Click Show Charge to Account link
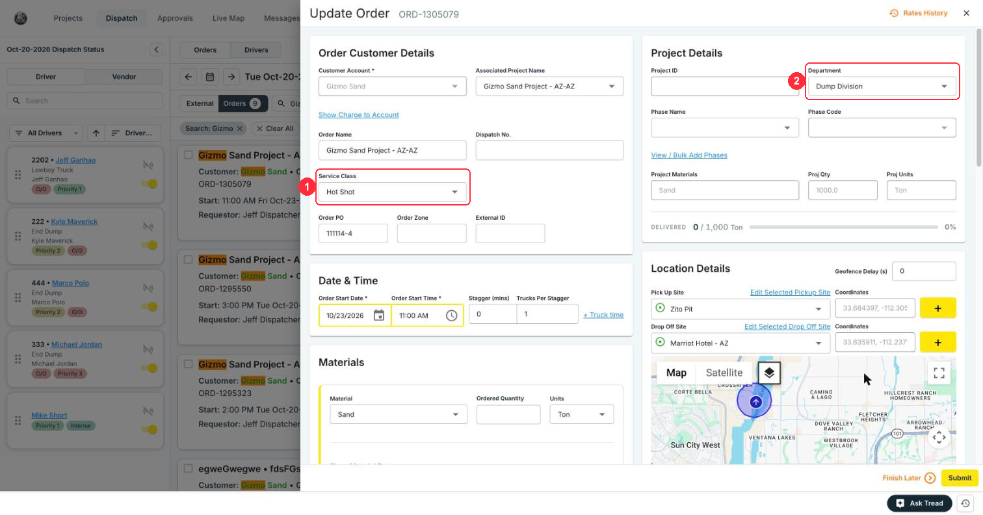983x515 pixels. (x=359, y=115)
